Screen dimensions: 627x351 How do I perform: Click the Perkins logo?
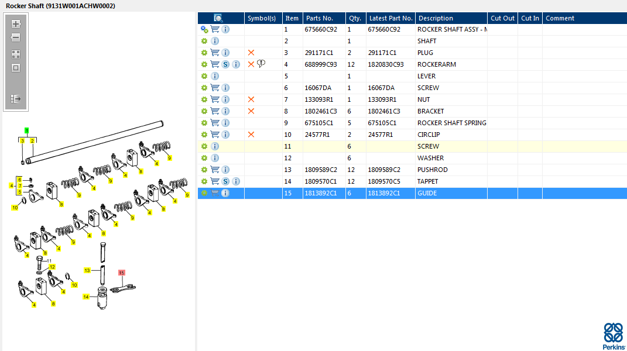[x=614, y=336]
